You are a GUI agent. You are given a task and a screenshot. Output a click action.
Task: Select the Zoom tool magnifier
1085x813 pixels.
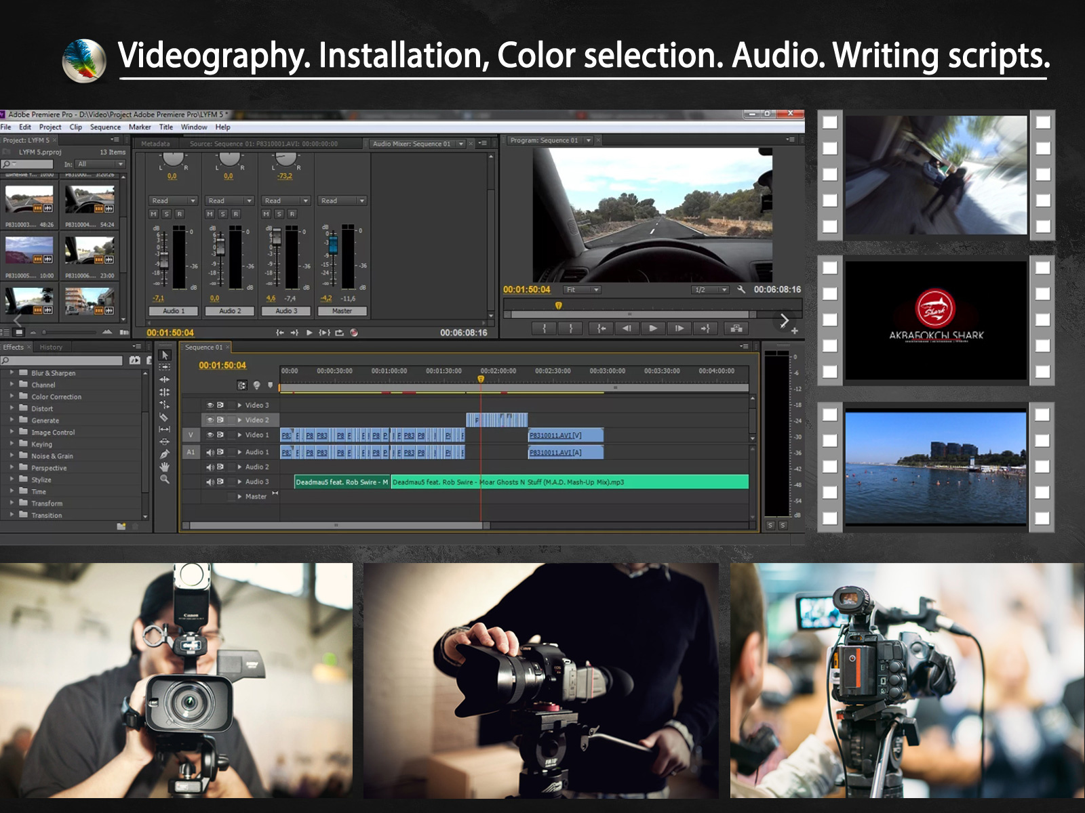pos(164,479)
